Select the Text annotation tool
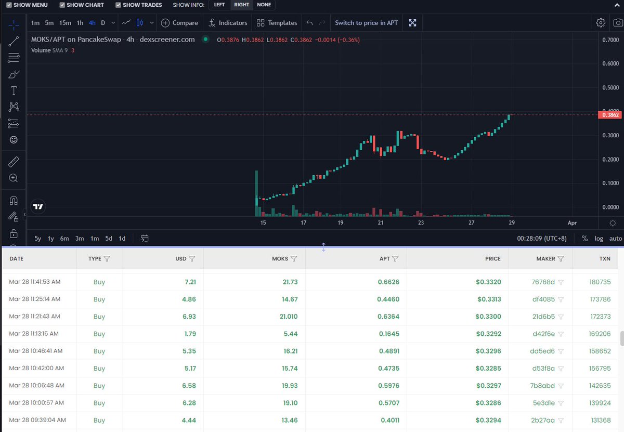The image size is (624, 432). (14, 90)
